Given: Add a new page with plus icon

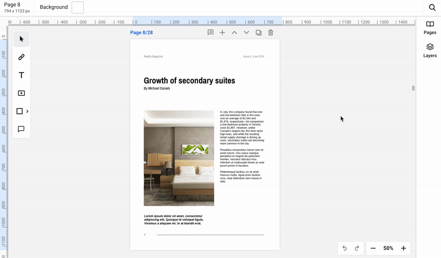Looking at the screenshot, I should (222, 32).
